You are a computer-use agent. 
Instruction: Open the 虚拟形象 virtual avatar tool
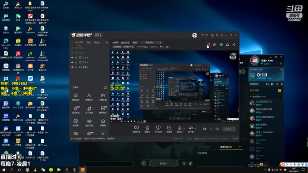click(89, 123)
